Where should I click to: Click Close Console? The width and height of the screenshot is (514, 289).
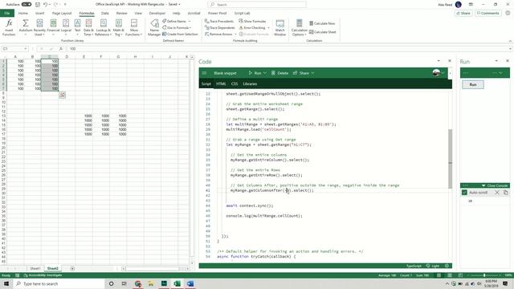[x=495, y=185]
